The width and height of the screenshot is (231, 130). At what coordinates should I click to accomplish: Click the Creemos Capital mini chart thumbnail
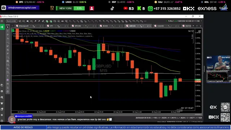[218, 77]
